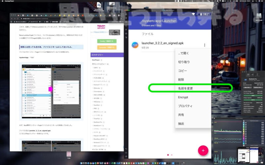Select the launcher_3.2.2_en_signed.apk file name
265x165 pixels.
click(162, 43)
